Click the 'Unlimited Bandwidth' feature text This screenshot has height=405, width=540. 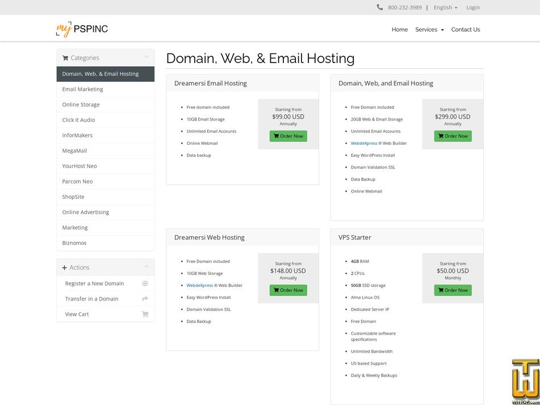tap(371, 352)
